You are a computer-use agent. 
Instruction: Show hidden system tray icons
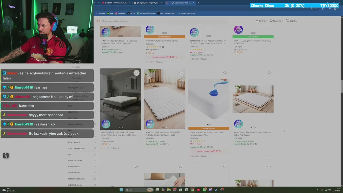(x=318, y=190)
